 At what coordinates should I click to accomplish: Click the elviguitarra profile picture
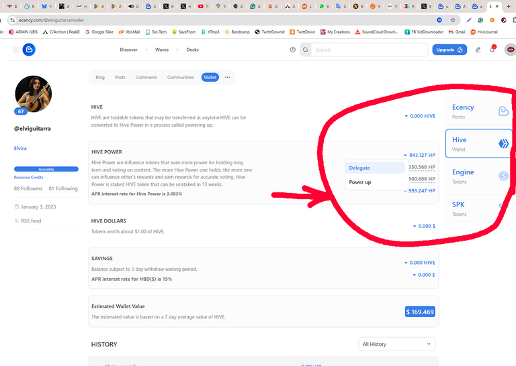click(33, 95)
